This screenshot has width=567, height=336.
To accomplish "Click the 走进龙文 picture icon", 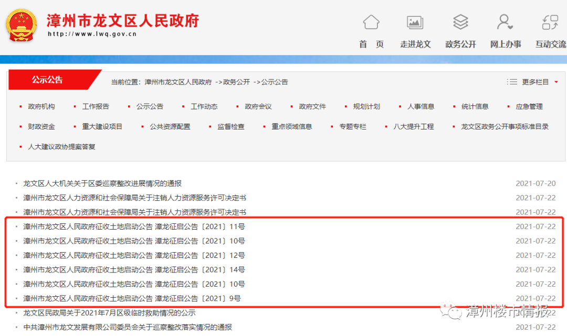I will pyautogui.click(x=415, y=23).
